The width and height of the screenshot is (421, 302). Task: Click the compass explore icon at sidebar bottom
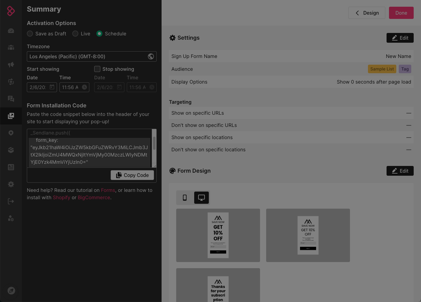(11, 291)
